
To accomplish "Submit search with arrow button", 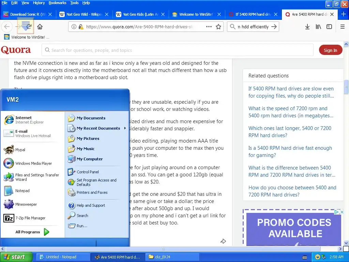I will pos(274,27).
